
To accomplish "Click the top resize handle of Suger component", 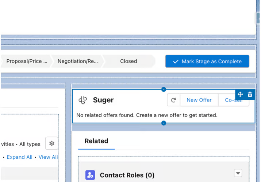I will 164,89.
